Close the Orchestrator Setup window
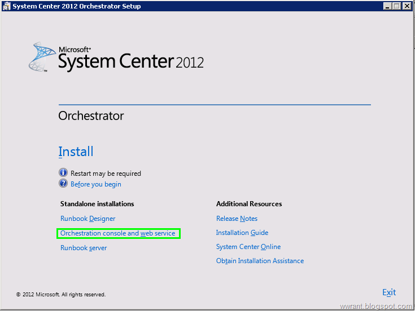 tap(407, 6)
